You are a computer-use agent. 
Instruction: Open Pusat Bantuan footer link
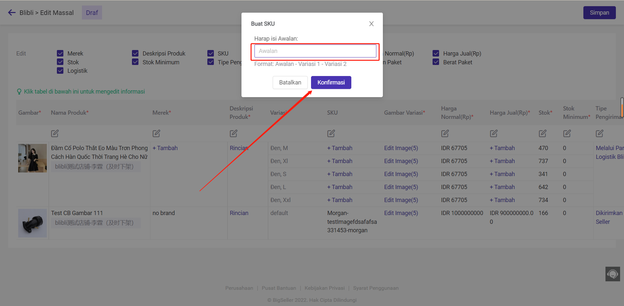point(279,288)
